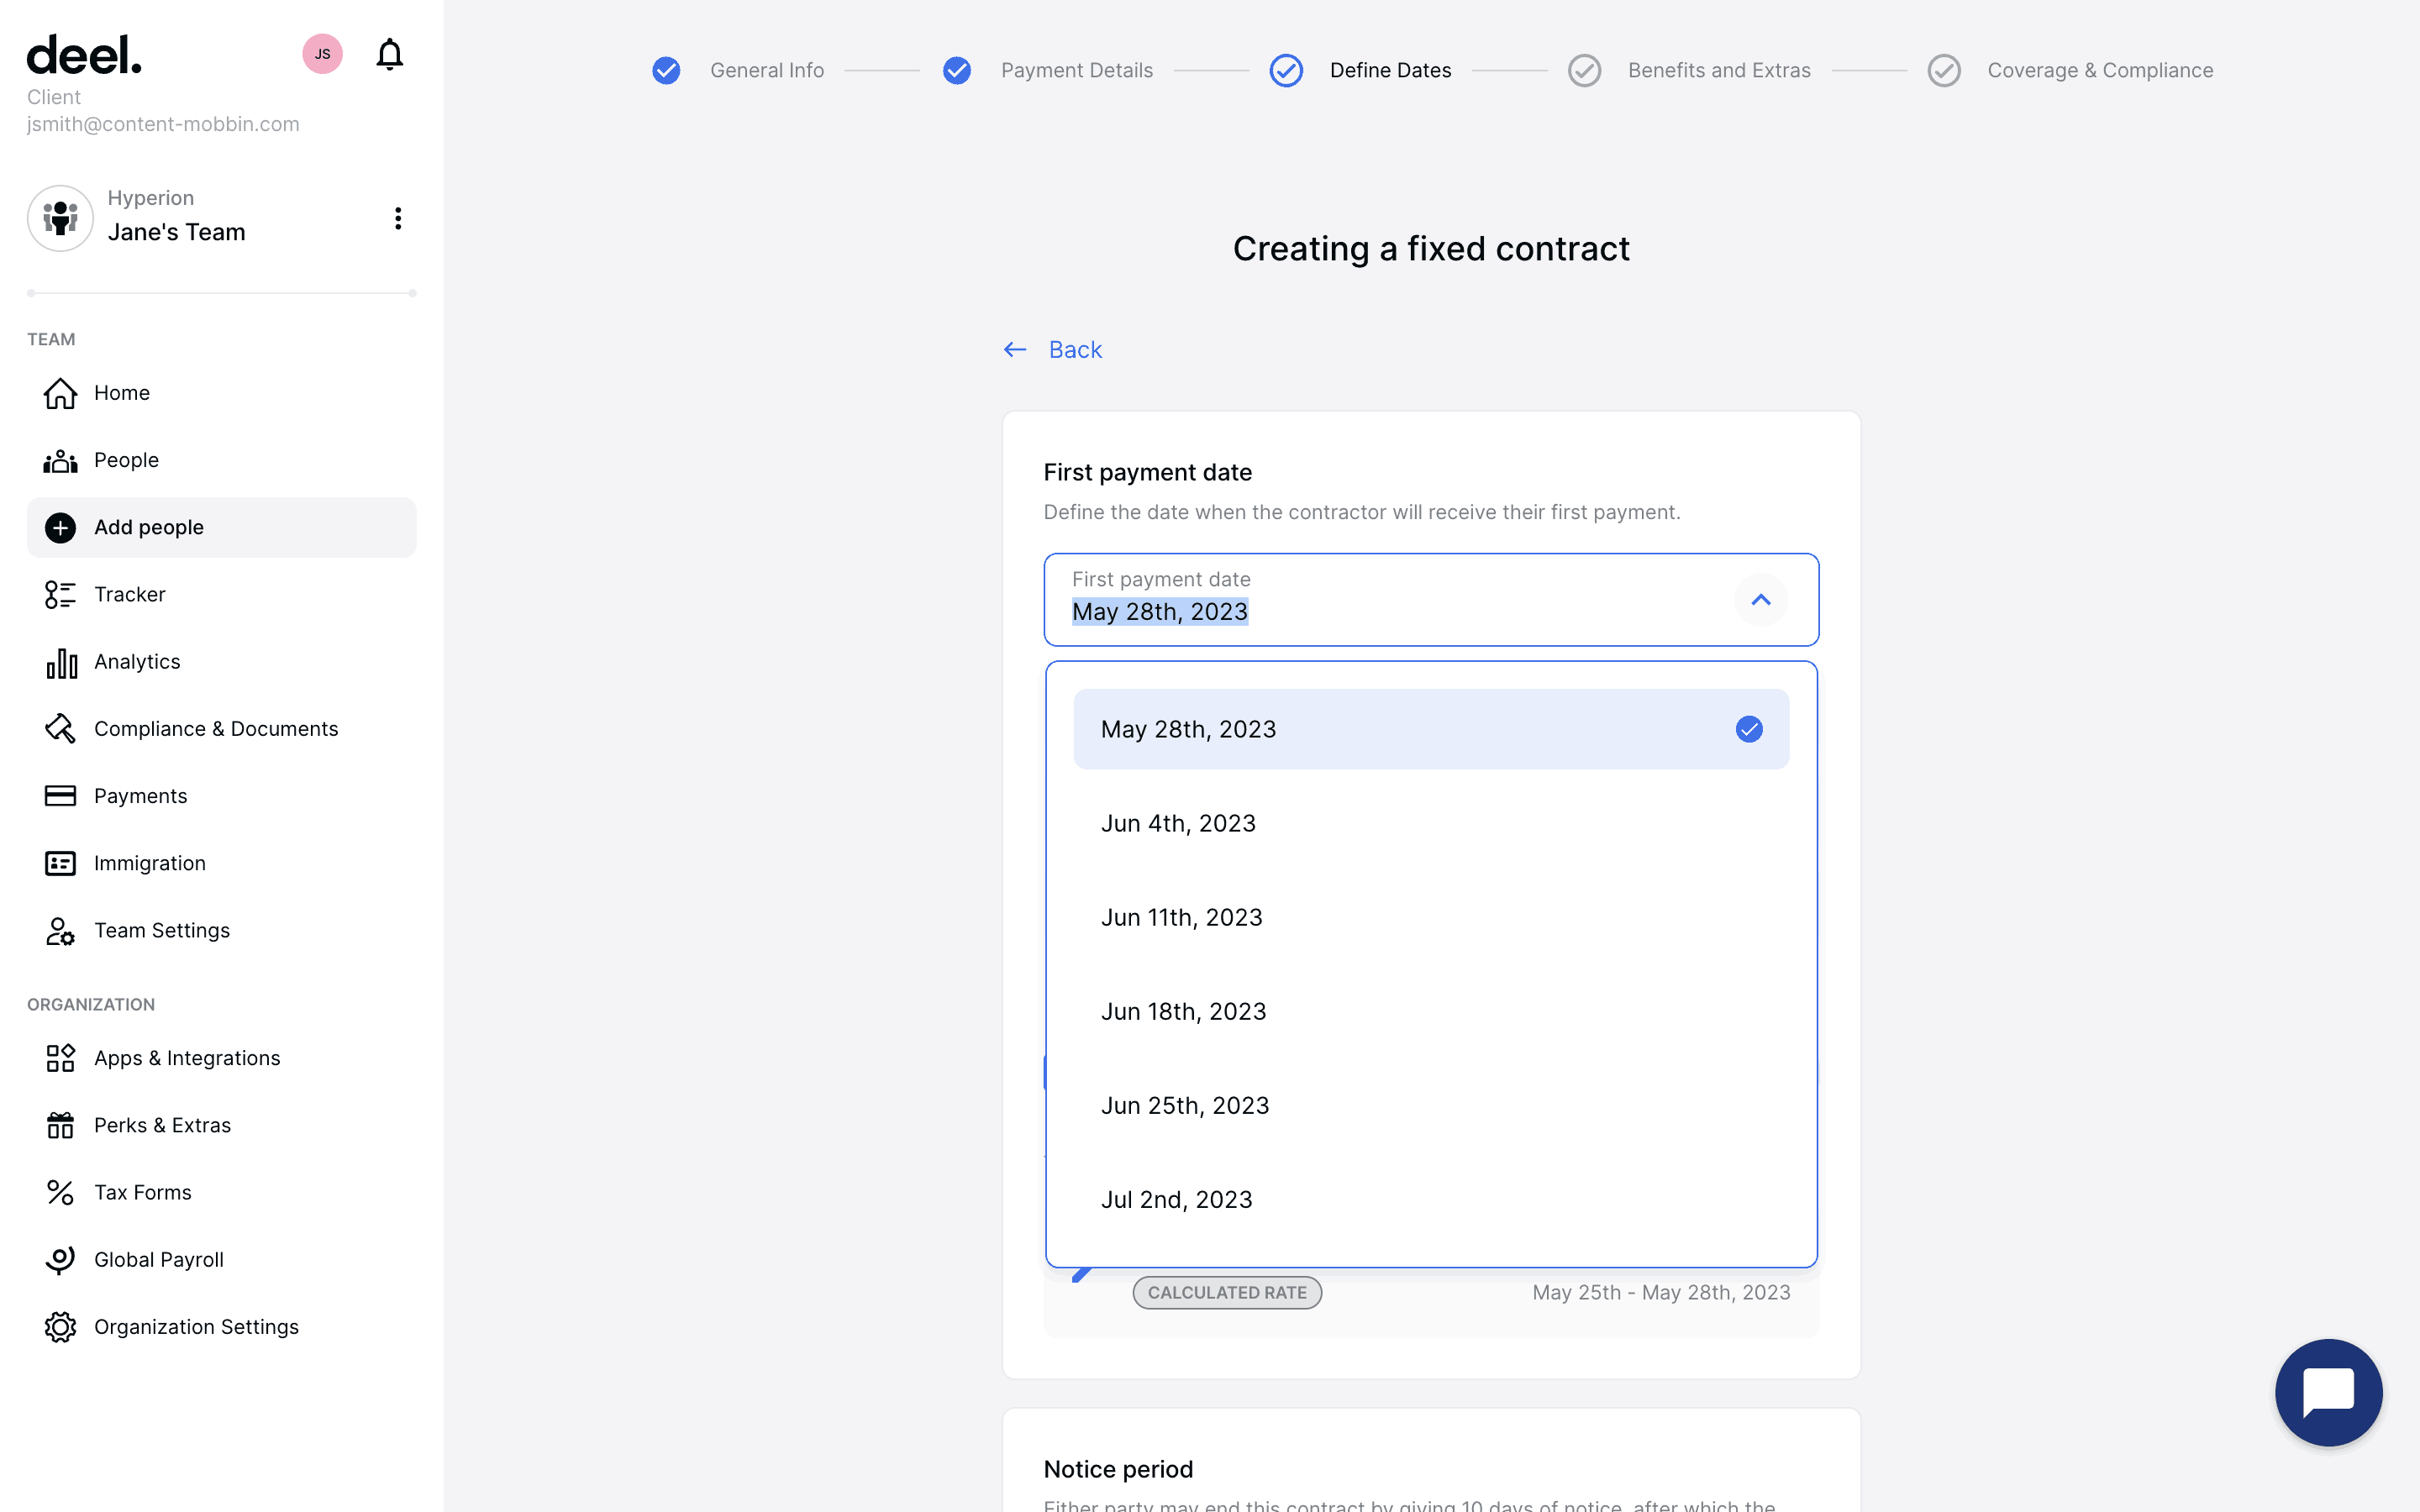This screenshot has height=1512, width=2420.
Task: Open Tracker in sidebar
Action: (x=221, y=594)
